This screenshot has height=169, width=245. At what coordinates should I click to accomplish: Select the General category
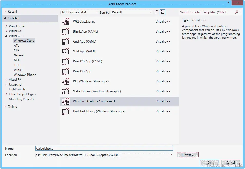coord(19,55)
